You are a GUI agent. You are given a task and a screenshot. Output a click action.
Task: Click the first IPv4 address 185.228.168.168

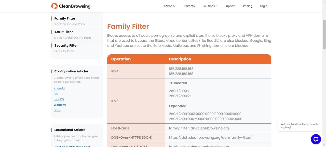tap(181, 69)
